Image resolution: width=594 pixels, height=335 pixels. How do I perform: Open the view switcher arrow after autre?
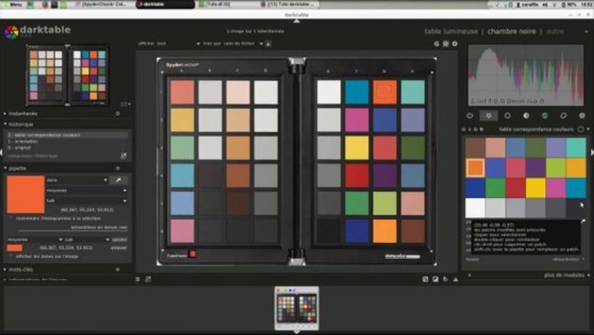[586, 31]
